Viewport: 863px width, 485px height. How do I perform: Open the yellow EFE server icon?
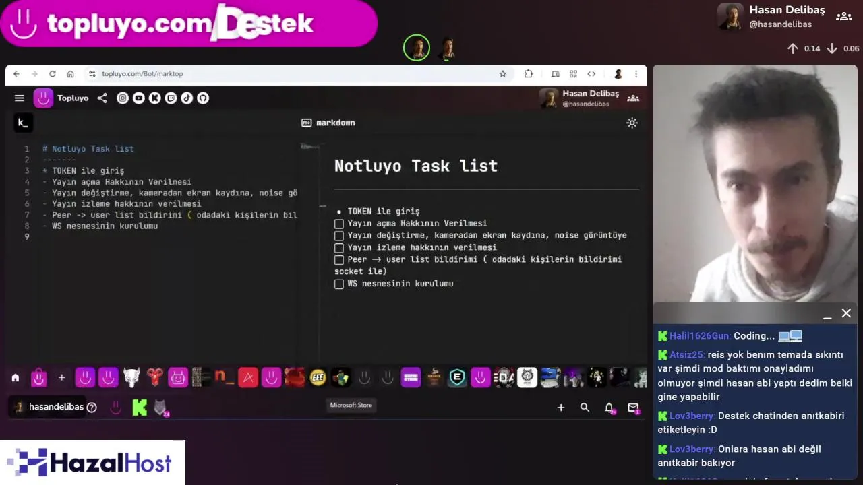point(318,378)
